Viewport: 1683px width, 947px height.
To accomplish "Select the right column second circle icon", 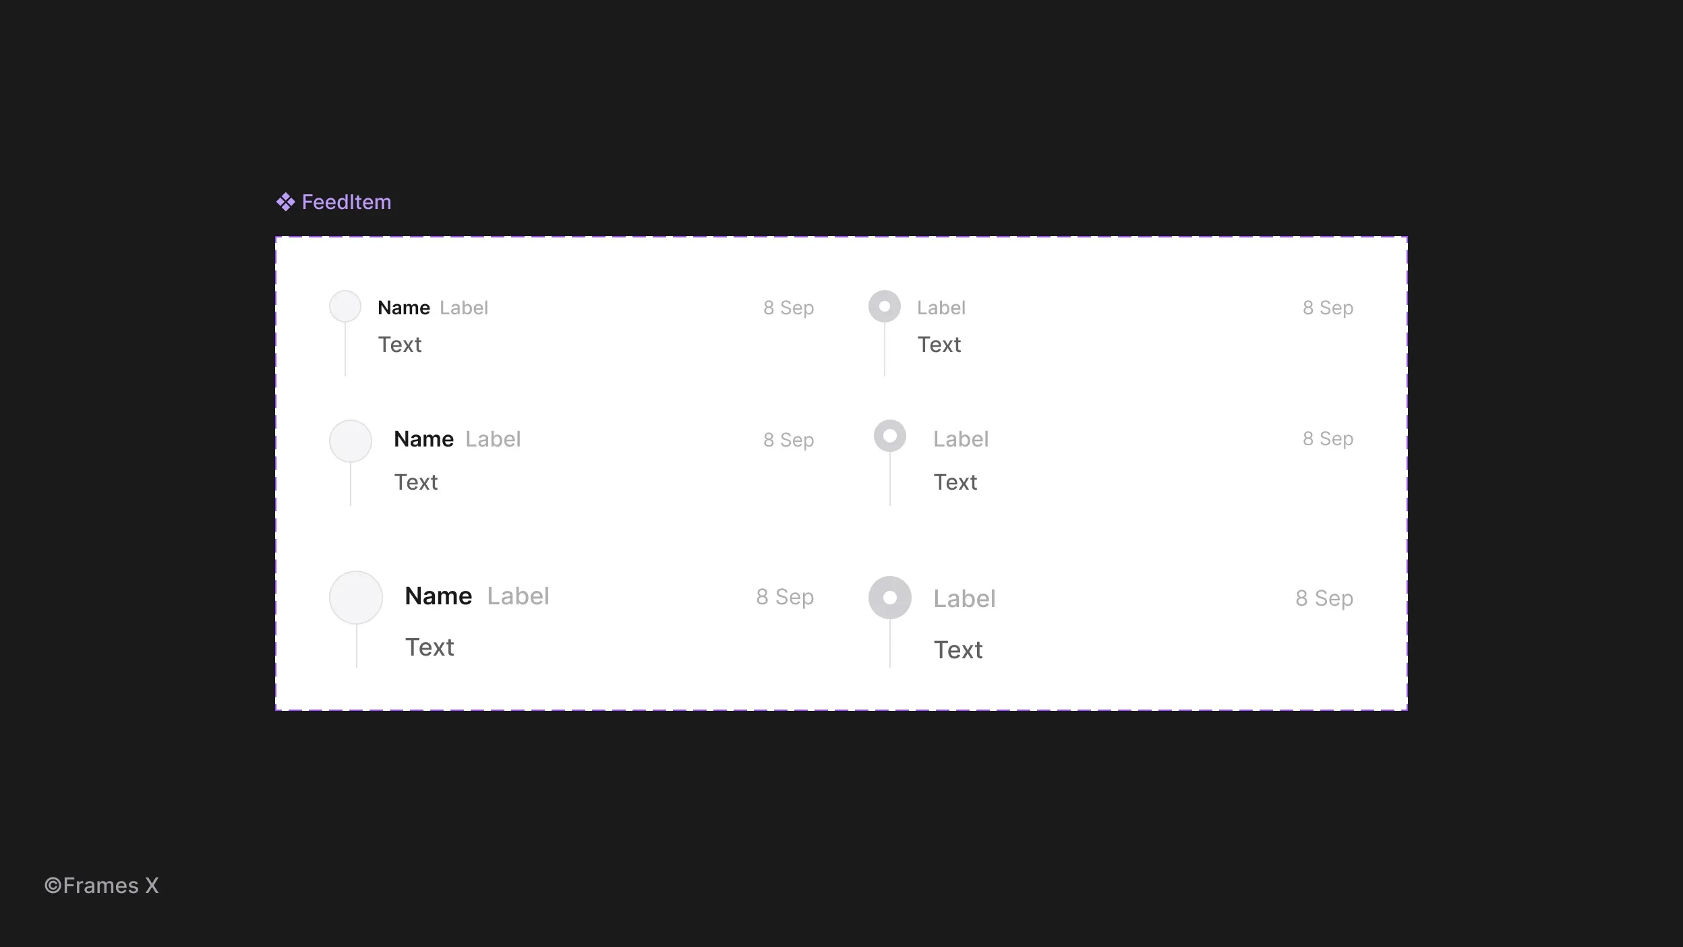I will (x=889, y=437).
